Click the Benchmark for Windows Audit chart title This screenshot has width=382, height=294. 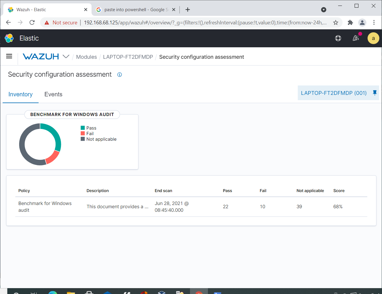click(x=72, y=115)
